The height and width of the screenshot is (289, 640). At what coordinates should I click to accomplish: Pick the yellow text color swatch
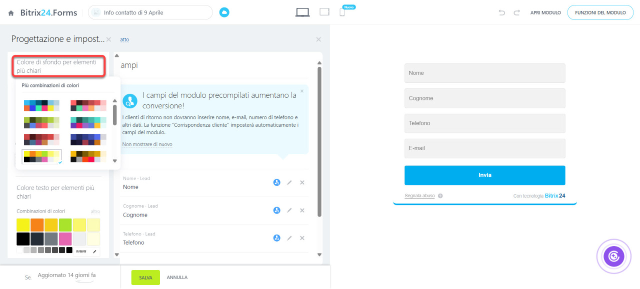pyautogui.click(x=23, y=225)
